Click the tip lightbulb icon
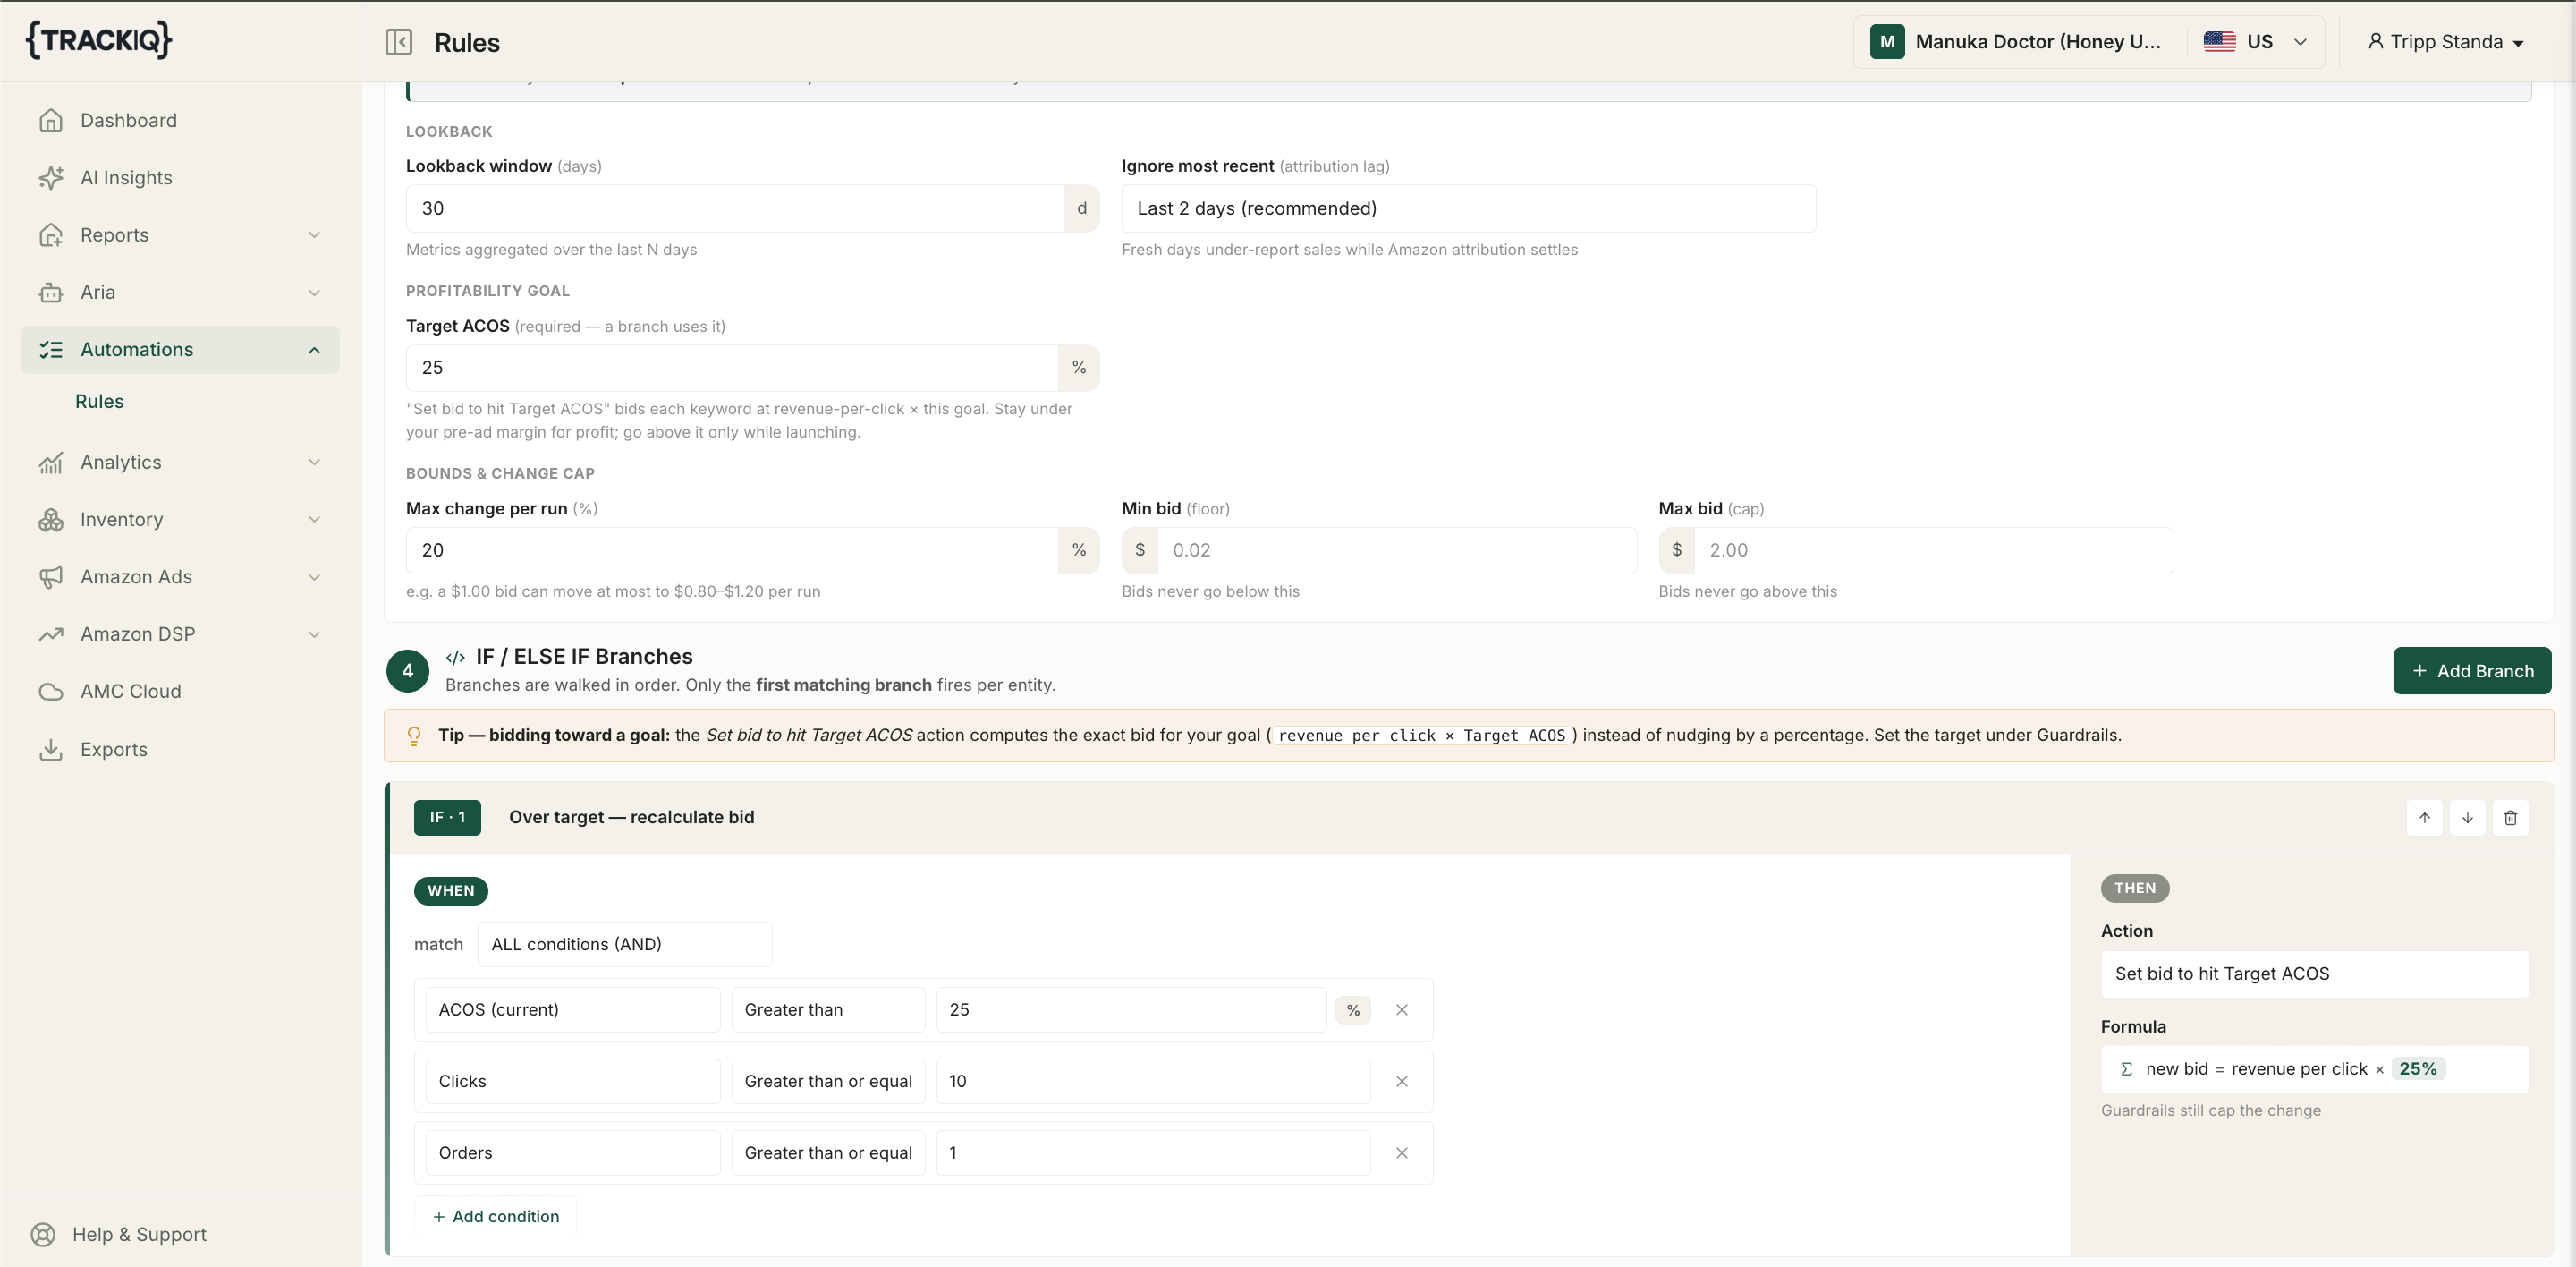 pyautogui.click(x=414, y=736)
